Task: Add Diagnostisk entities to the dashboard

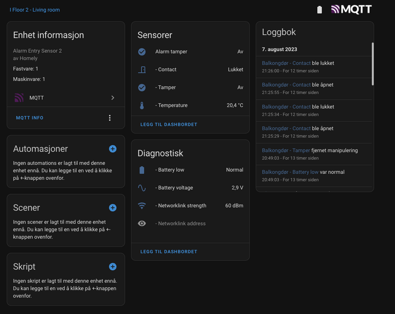Action: 169,252
